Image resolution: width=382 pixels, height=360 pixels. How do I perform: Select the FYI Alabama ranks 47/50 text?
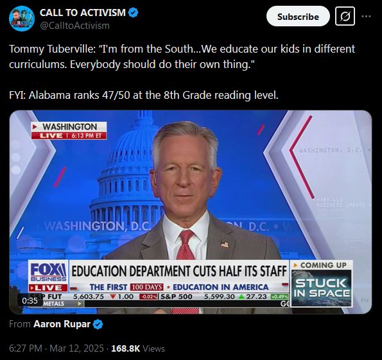pyautogui.click(x=144, y=95)
